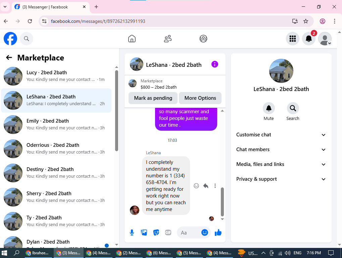
Task: Close the Messenger browser tab
Action: (x=84, y=7)
